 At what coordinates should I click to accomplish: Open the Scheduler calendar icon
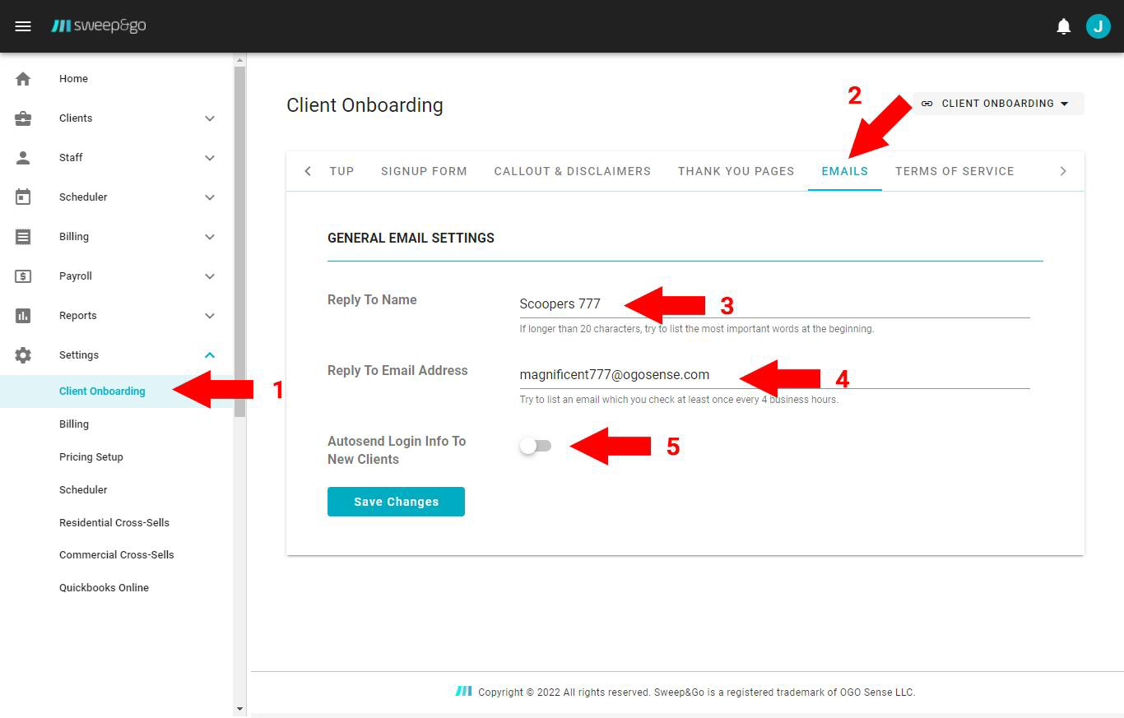[x=23, y=197]
